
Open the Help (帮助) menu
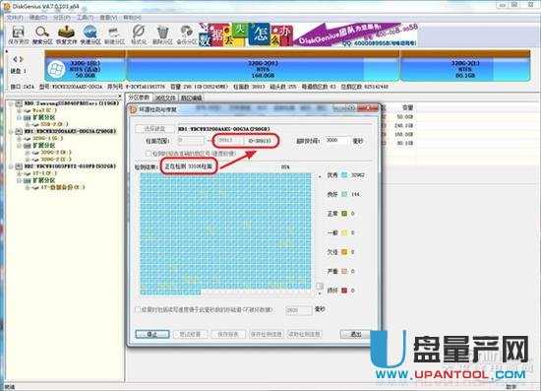click(x=132, y=18)
